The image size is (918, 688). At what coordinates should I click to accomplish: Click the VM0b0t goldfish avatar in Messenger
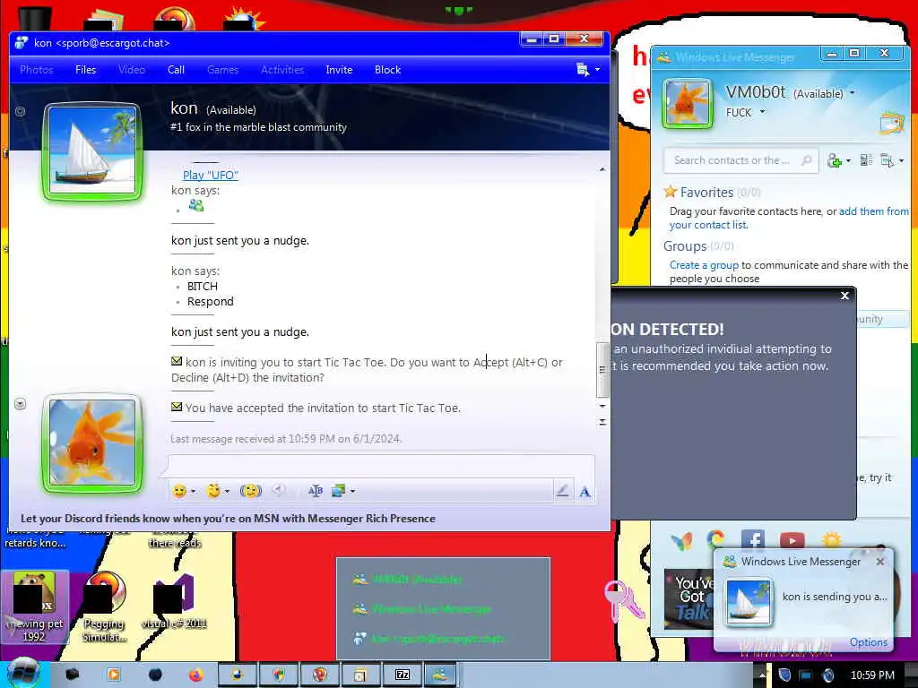point(688,104)
